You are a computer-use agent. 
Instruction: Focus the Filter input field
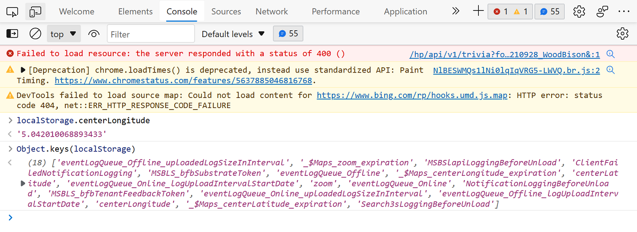click(x=151, y=34)
